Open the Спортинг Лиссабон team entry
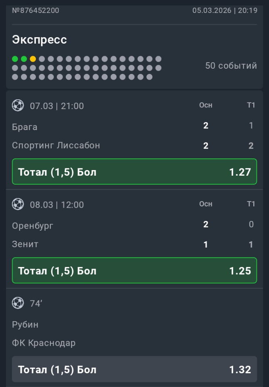 [56, 145]
